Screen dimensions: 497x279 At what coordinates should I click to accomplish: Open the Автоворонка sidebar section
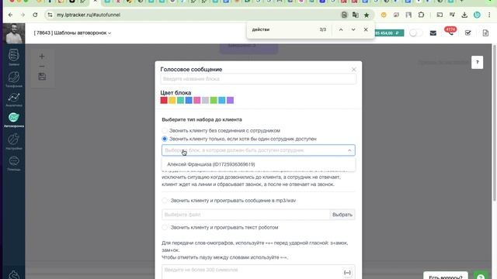tap(14, 120)
